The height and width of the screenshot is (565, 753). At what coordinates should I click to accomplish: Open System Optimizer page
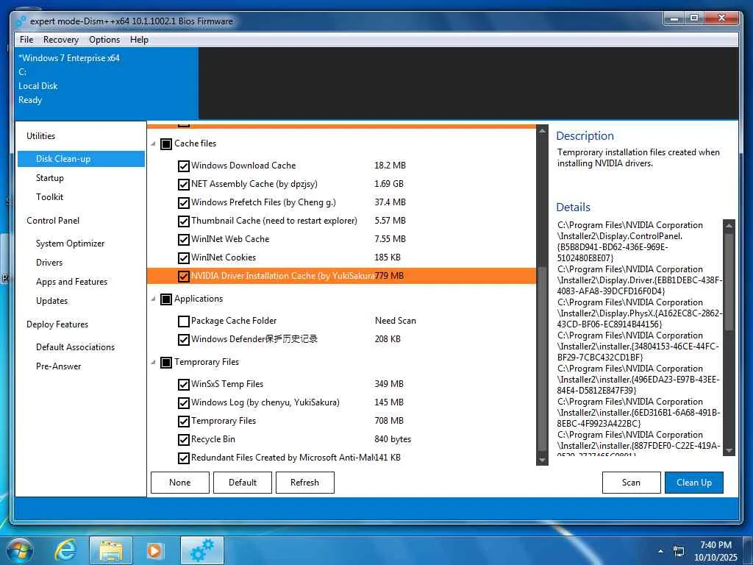70,243
